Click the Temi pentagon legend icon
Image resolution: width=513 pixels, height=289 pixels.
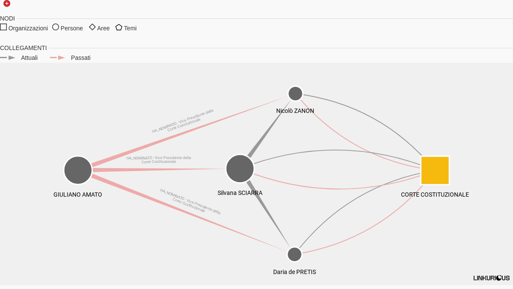(119, 27)
